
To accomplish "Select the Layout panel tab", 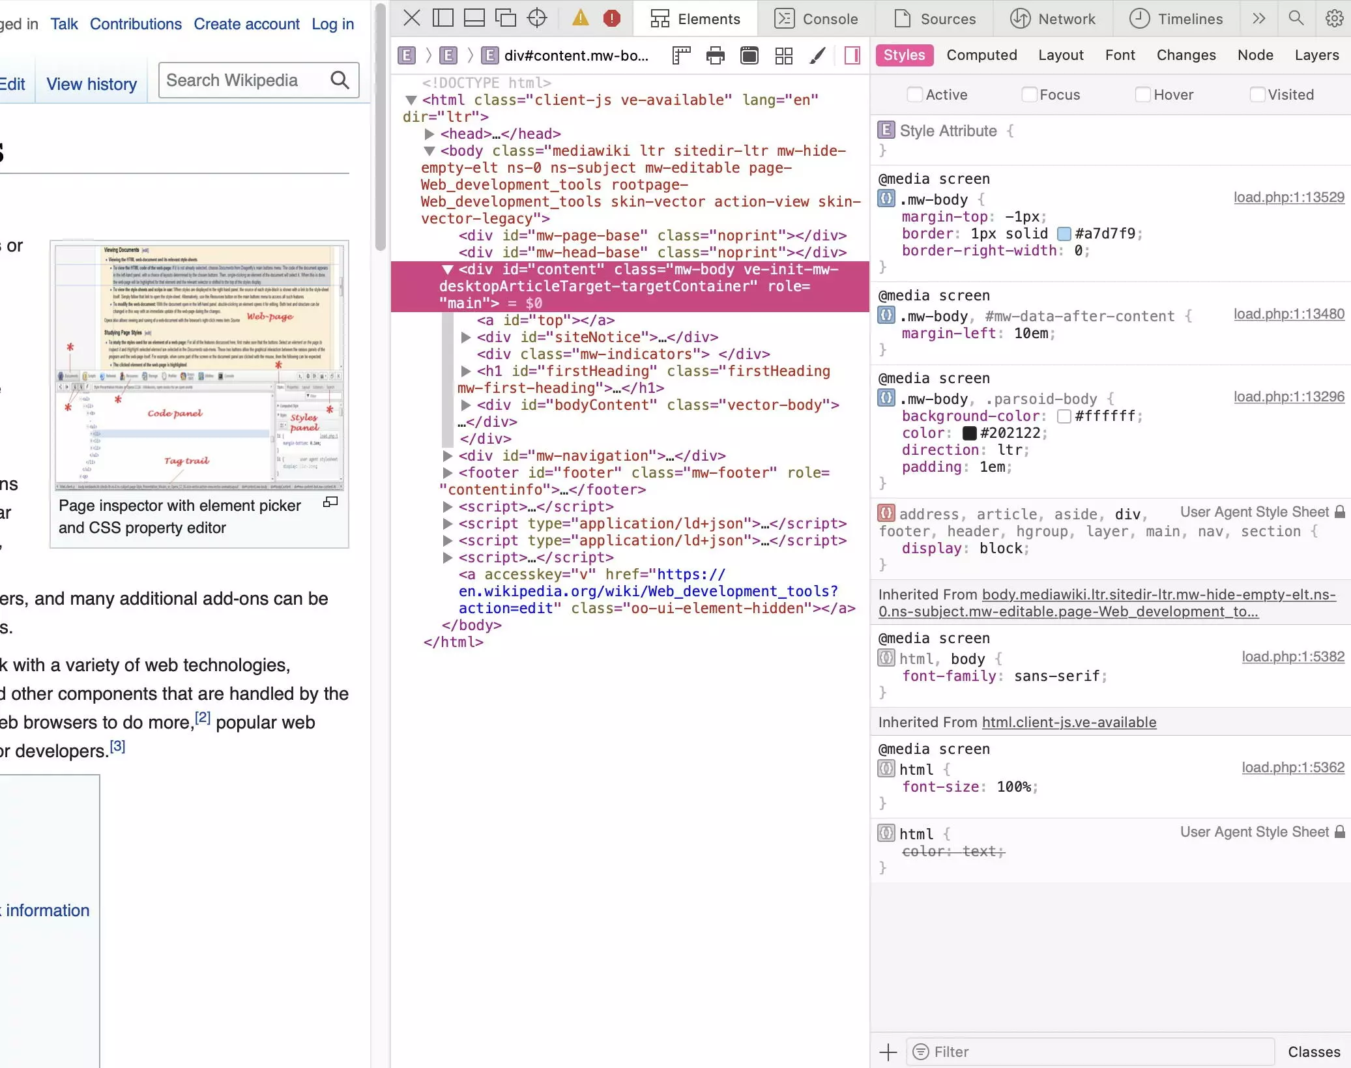I will coord(1060,55).
